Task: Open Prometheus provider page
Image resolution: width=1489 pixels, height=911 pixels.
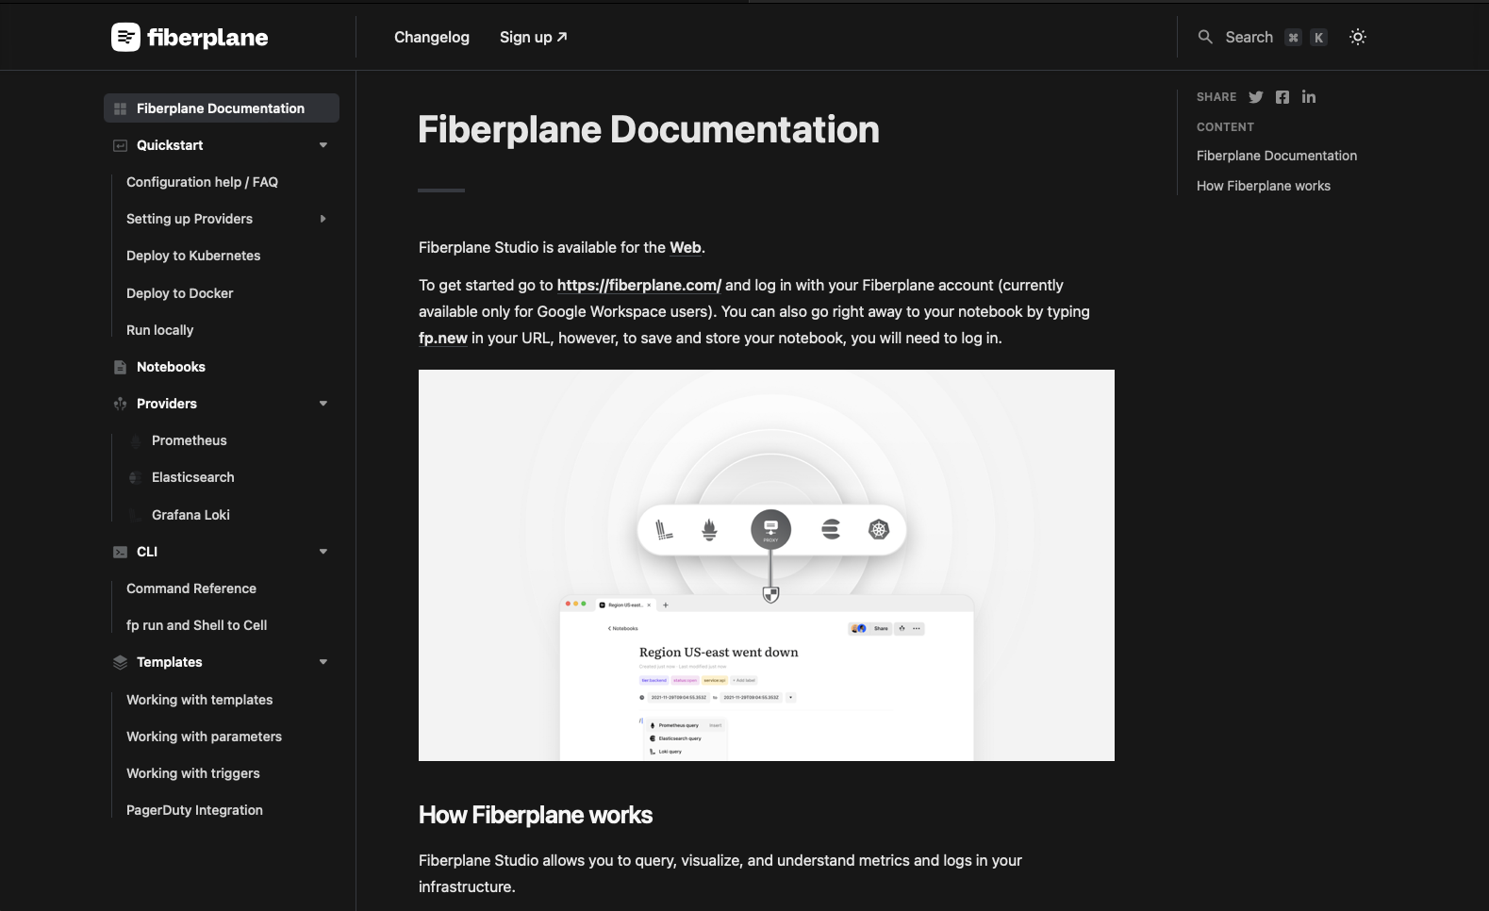Action: tap(189, 440)
